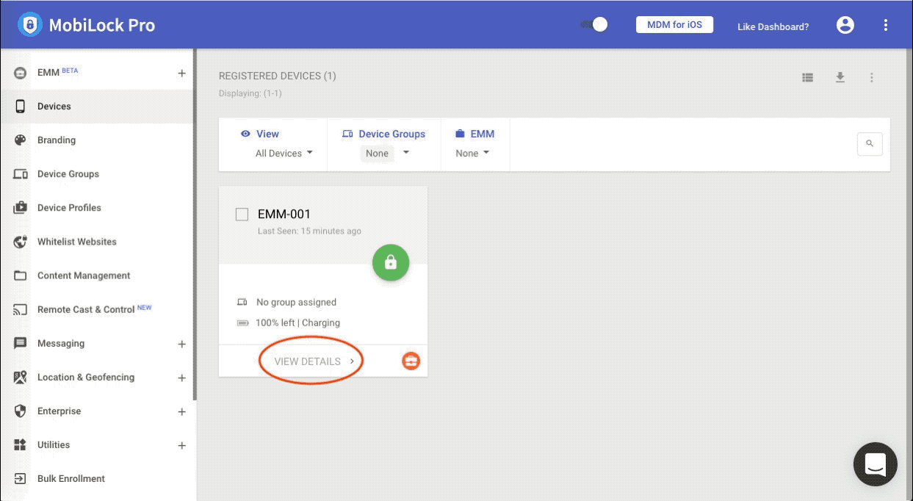
Task: Click the Location & Geofencing map icon
Action: 21,378
